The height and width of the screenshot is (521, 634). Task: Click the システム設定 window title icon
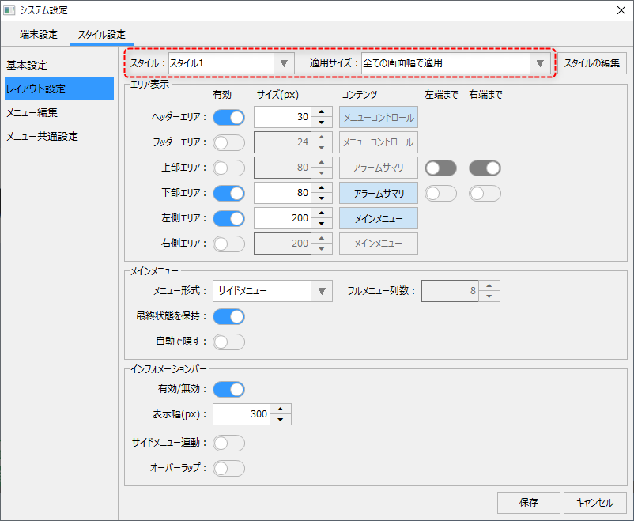tap(9, 10)
